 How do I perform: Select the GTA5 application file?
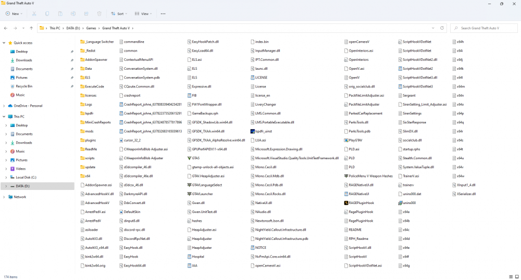click(x=193, y=158)
